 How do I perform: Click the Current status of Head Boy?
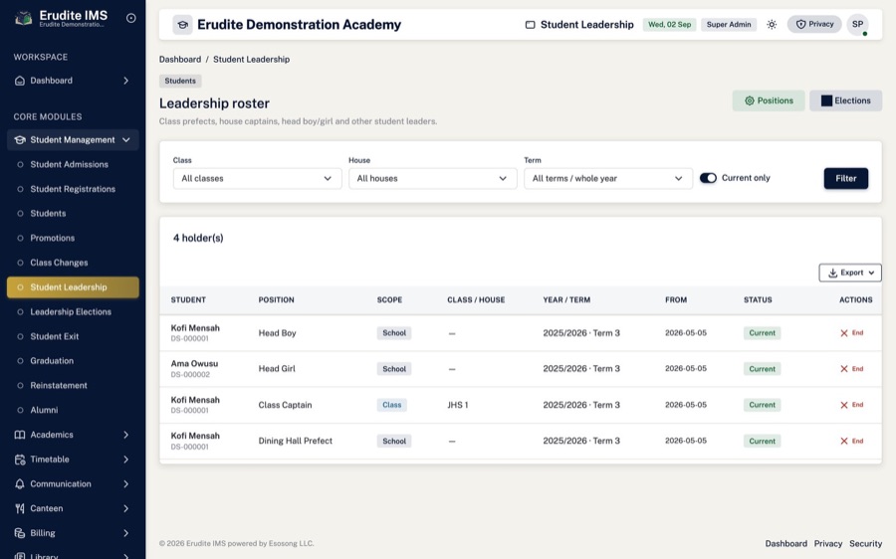pyautogui.click(x=762, y=333)
